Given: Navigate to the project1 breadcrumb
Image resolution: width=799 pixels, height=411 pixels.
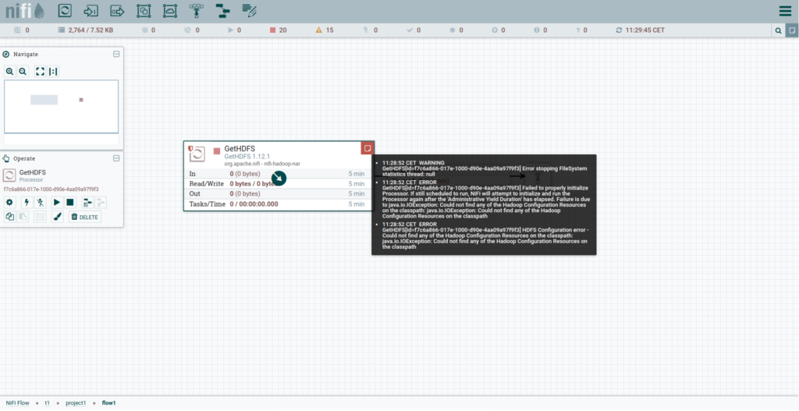Looking at the screenshot, I should [x=76, y=403].
